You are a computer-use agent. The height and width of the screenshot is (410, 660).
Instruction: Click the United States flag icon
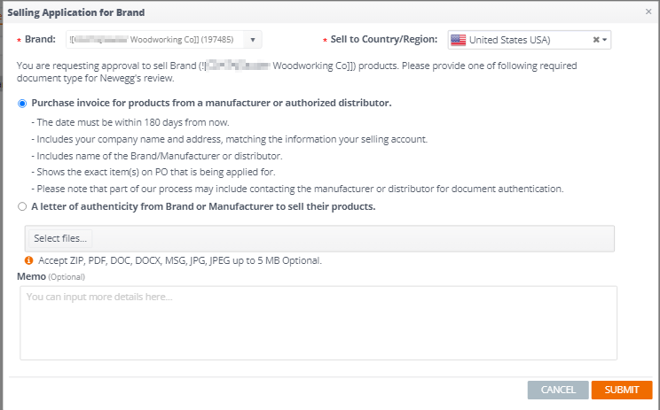coord(458,40)
